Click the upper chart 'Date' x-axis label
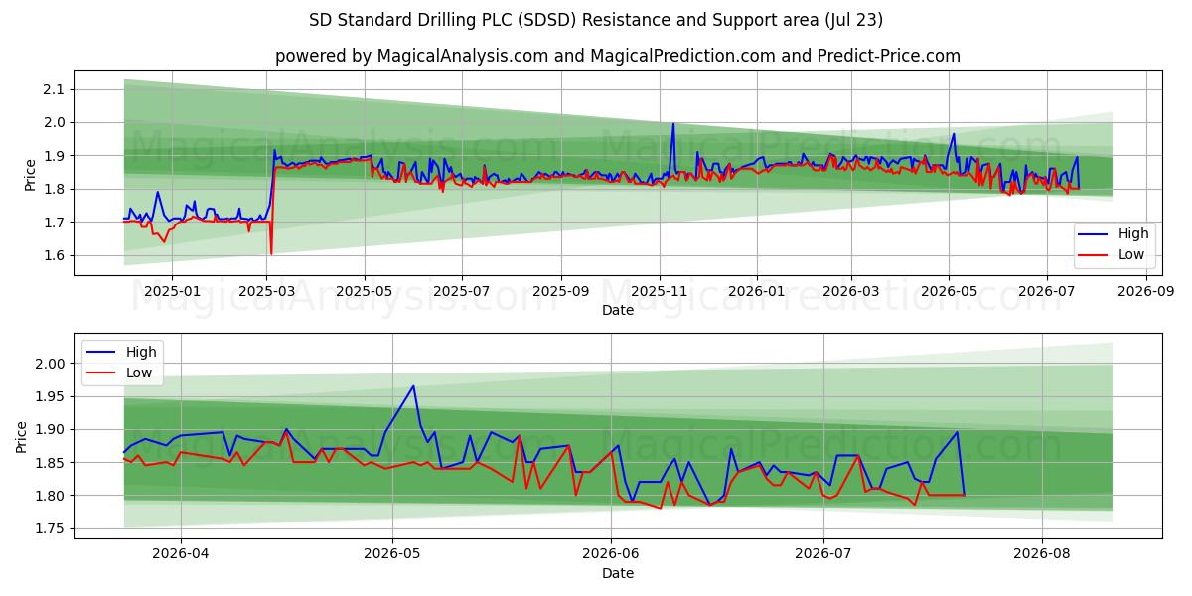The height and width of the screenshot is (596, 1192). (x=618, y=311)
